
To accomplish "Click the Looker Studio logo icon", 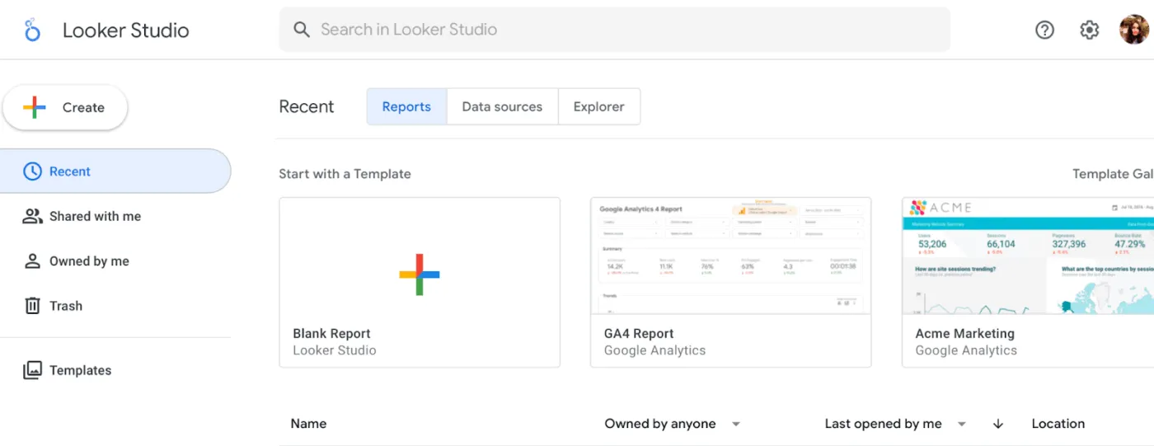I will pos(32,31).
